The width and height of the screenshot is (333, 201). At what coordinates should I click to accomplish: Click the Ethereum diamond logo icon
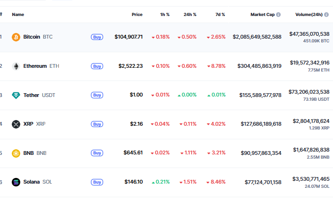point(16,66)
